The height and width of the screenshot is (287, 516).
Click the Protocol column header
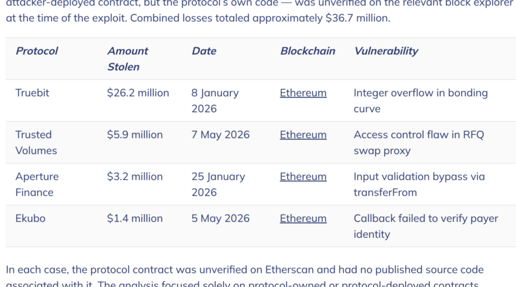pyautogui.click(x=37, y=51)
